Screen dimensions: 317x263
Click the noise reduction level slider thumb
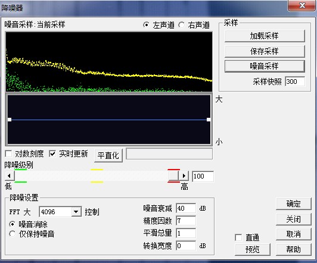pyautogui.click(x=173, y=176)
